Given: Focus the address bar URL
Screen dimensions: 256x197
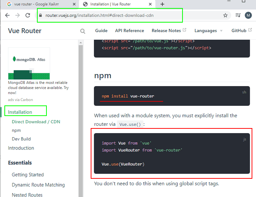Looking at the screenshot, I should [x=99, y=15].
